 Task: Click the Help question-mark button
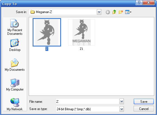[x=139, y=3]
